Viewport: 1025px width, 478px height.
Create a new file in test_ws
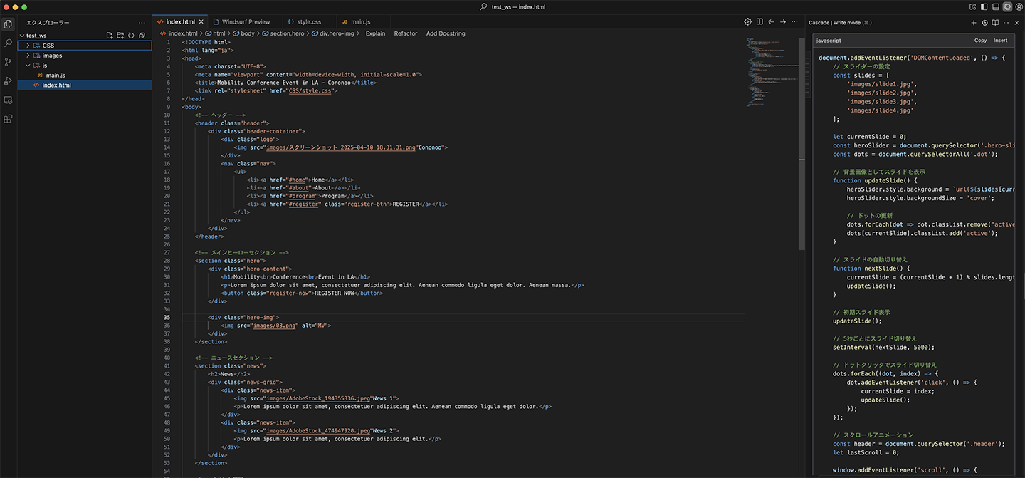110,36
